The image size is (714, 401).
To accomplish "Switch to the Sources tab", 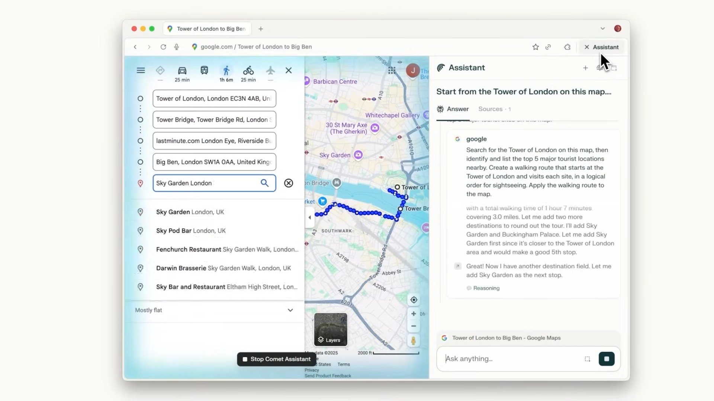I will pos(494,109).
